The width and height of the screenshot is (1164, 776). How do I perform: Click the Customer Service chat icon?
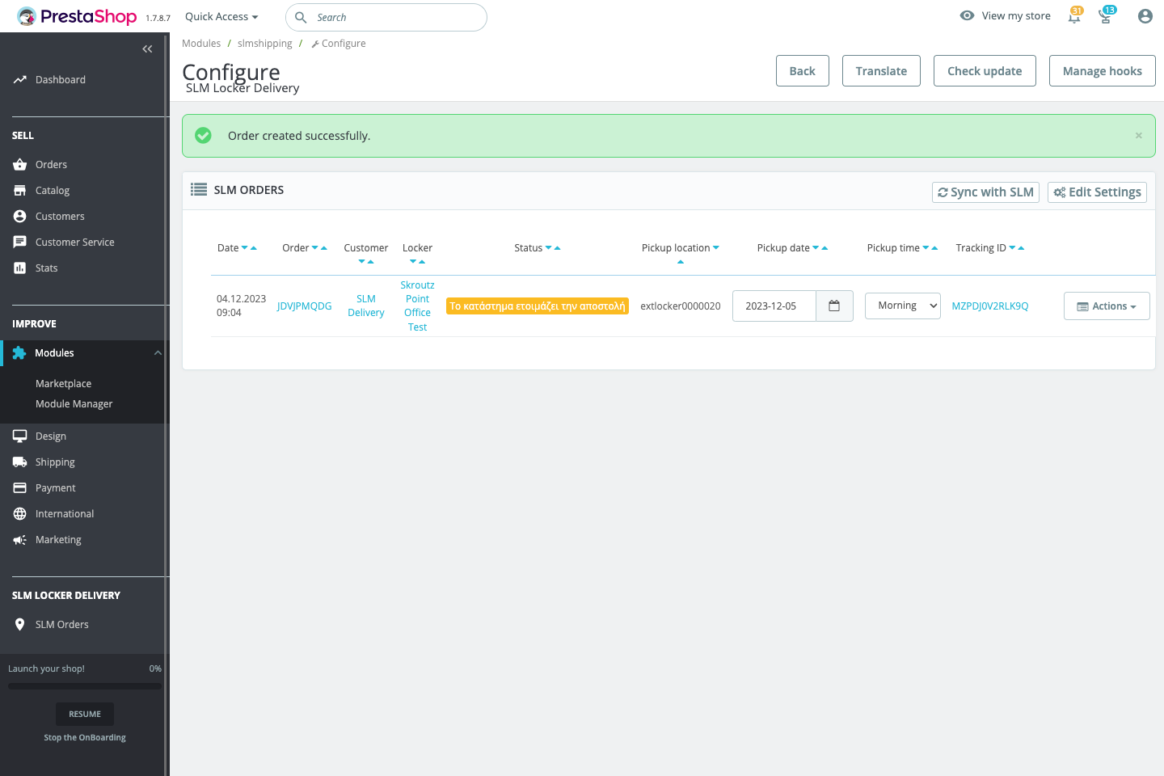tap(20, 242)
